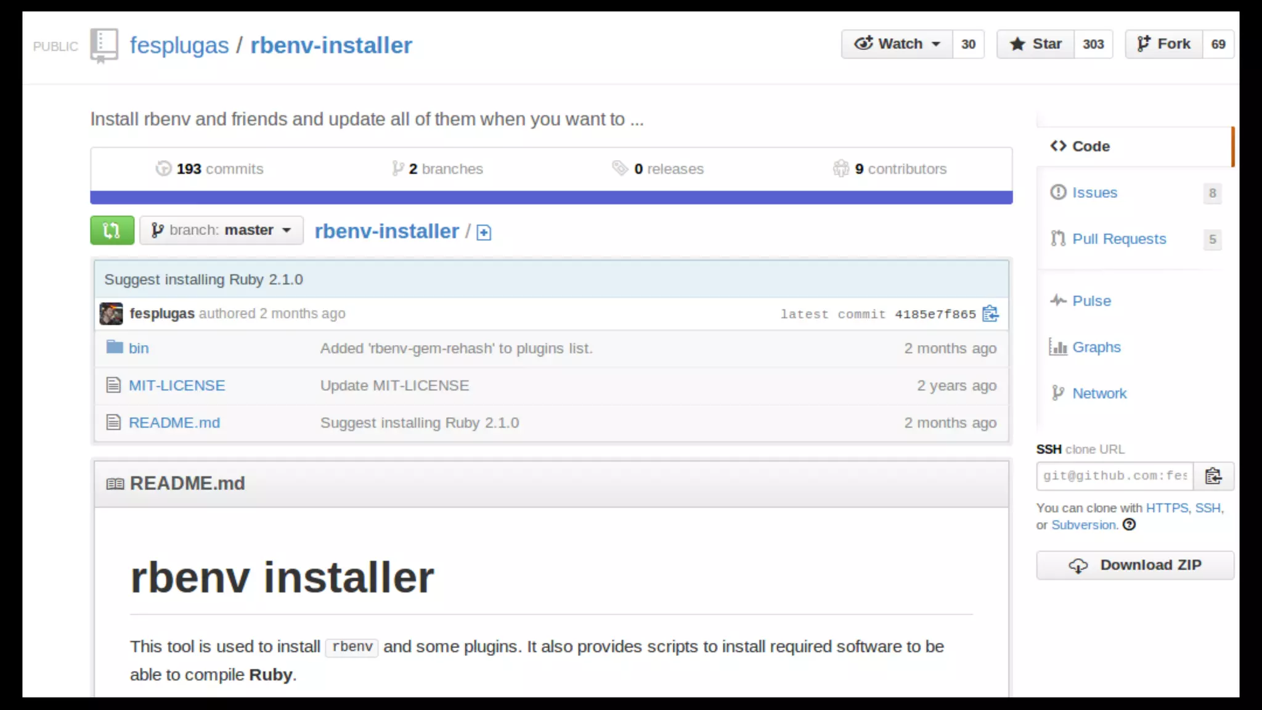
Task: Copy the latest commit SHA to clipboard
Action: (990, 314)
